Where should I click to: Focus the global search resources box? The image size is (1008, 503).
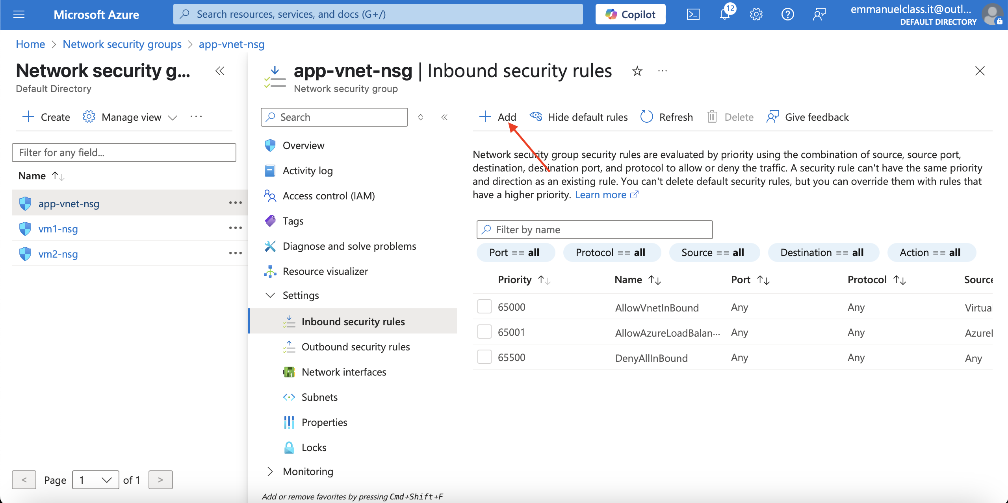pos(378,15)
